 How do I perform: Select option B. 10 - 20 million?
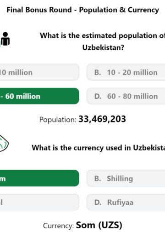126,72
